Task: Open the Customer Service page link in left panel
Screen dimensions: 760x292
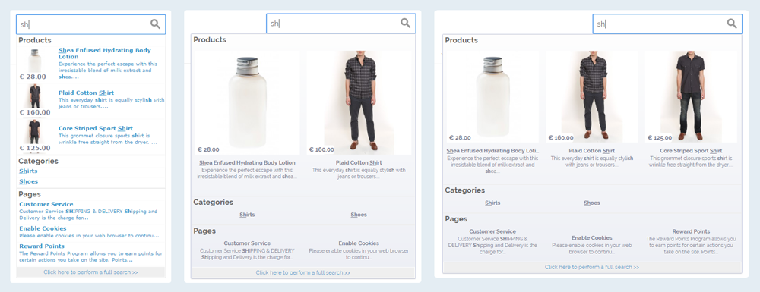Action: point(46,204)
